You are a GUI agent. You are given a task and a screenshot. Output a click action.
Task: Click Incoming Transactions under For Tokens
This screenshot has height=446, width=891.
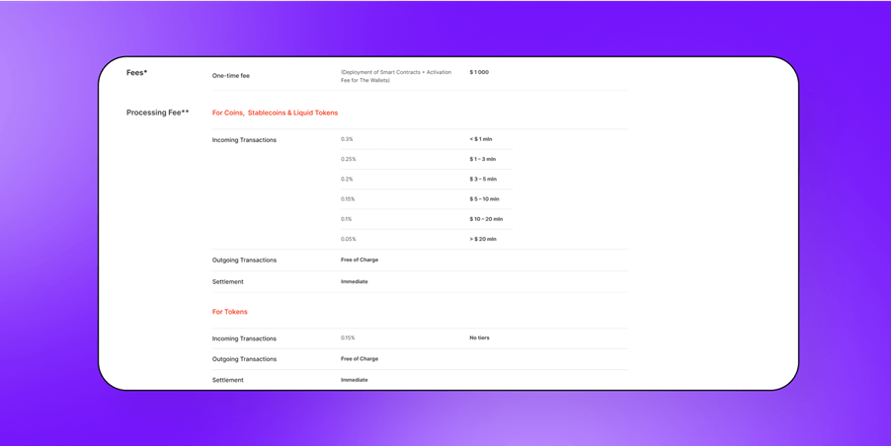click(x=244, y=338)
